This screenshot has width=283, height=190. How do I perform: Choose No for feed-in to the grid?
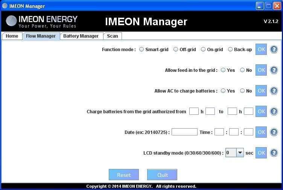[242, 70]
